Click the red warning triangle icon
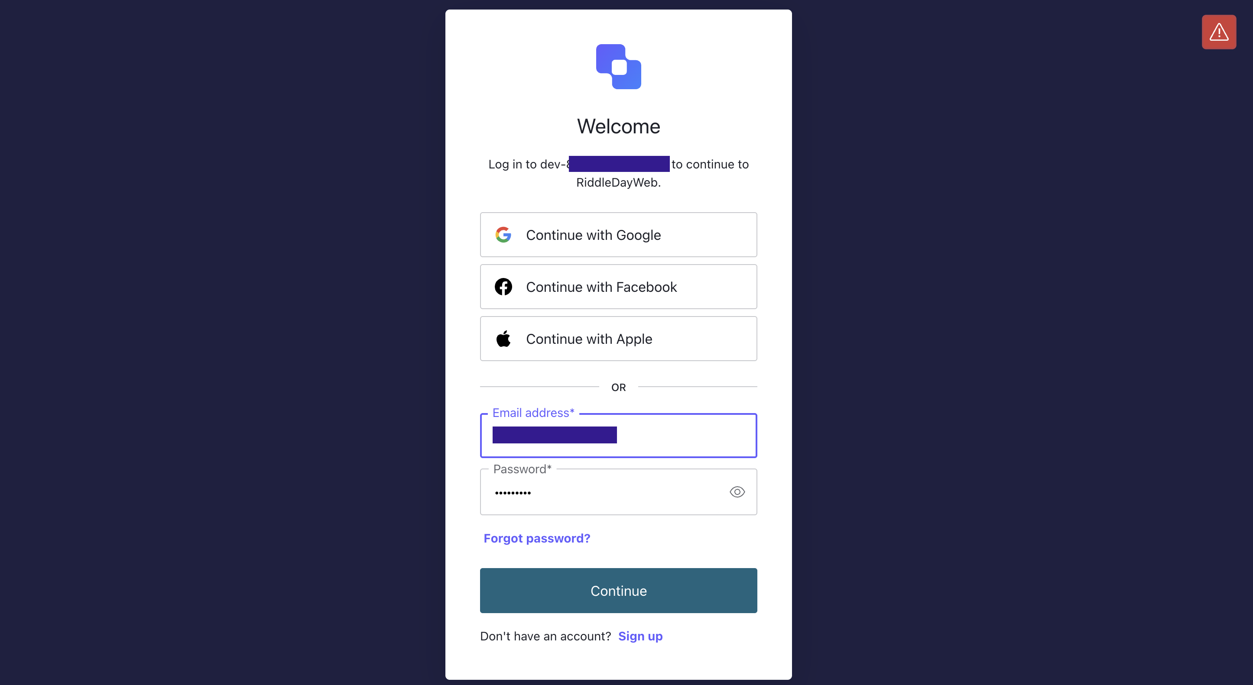Screen dimensions: 1253x685 click(x=1219, y=32)
